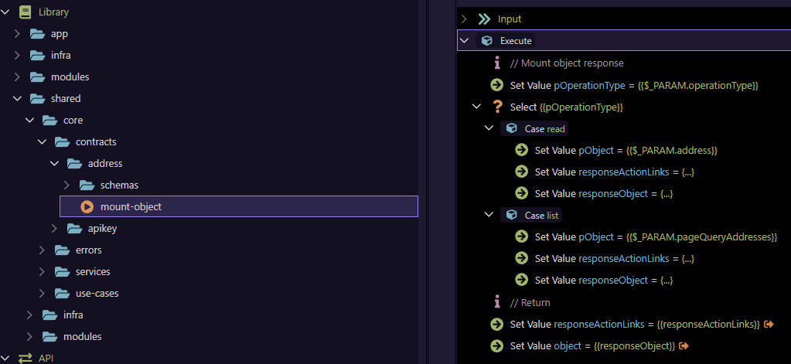The width and height of the screenshot is (791, 364).
Task: Collapse the Library tree root
Action: [x=5, y=12]
